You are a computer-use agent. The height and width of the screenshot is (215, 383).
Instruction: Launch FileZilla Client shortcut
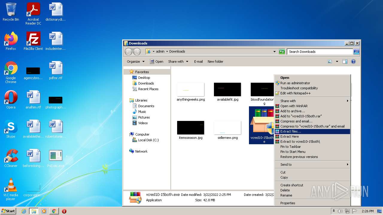[x=33, y=41]
